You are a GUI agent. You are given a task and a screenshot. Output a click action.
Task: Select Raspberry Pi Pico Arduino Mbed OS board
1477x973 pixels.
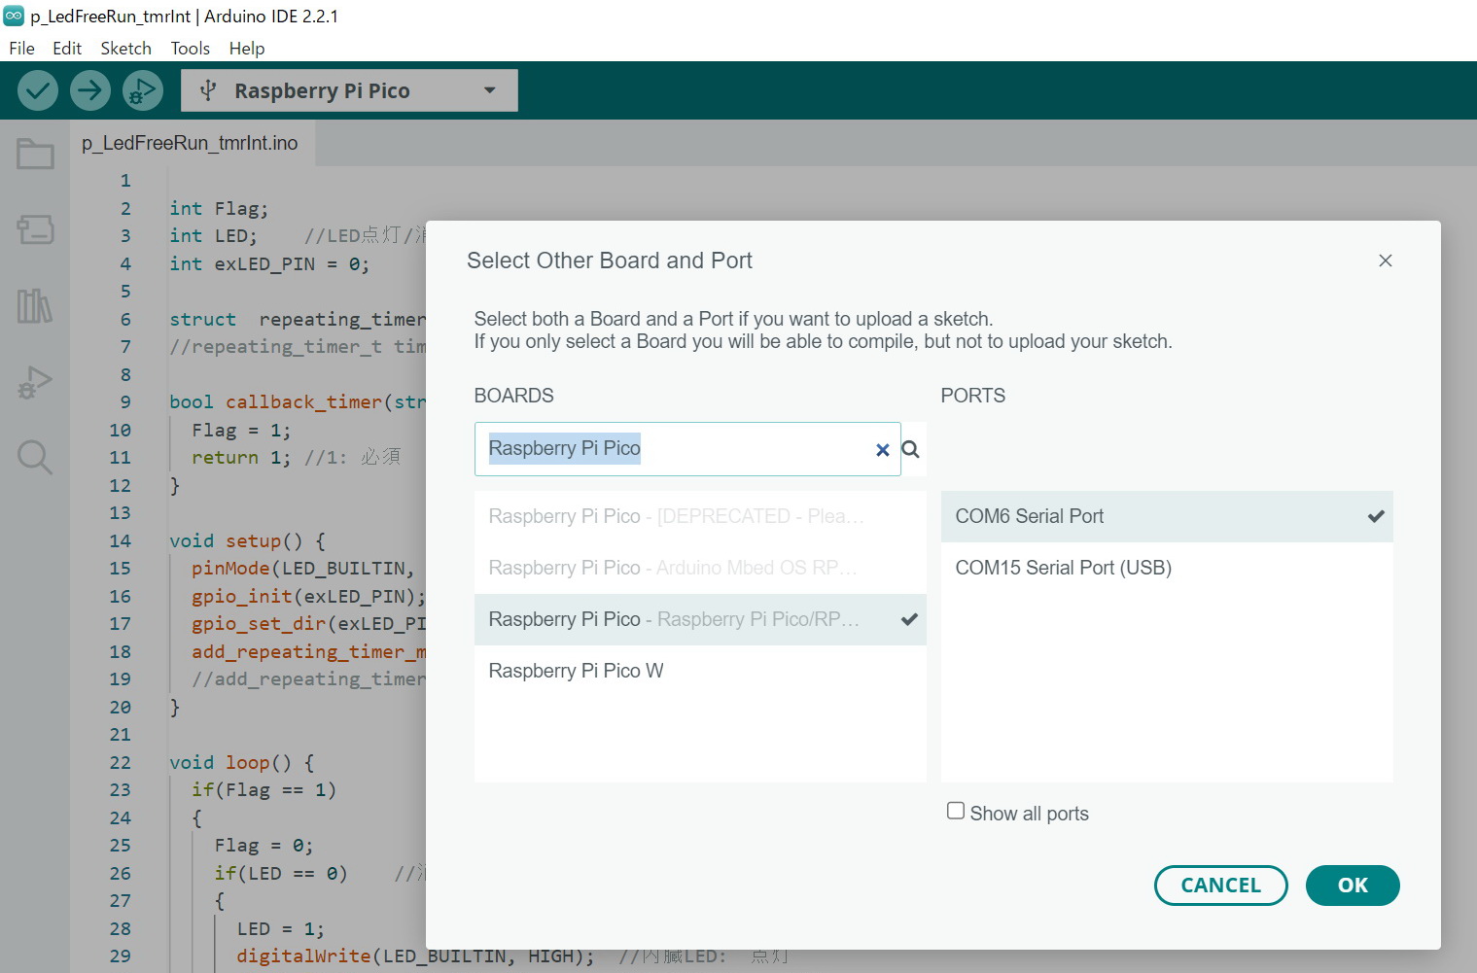coord(700,568)
